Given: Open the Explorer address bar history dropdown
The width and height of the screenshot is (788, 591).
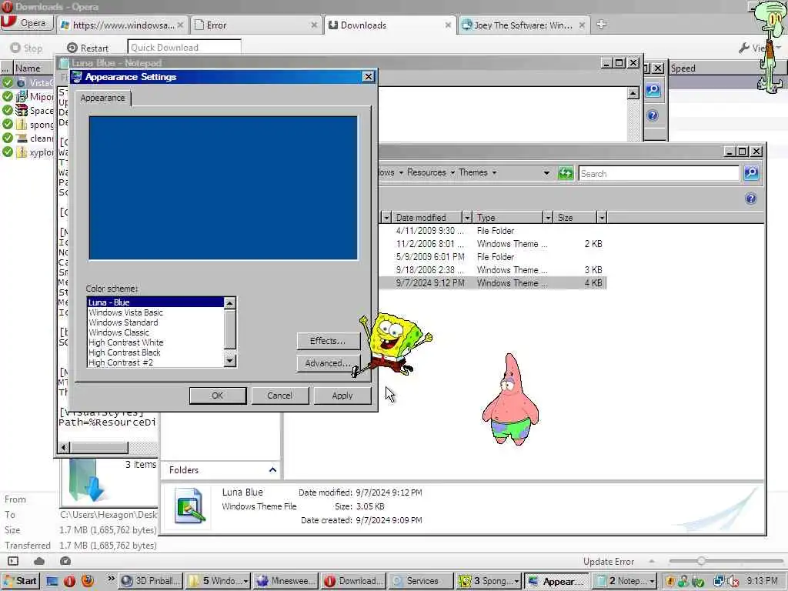Looking at the screenshot, I should click(x=546, y=173).
